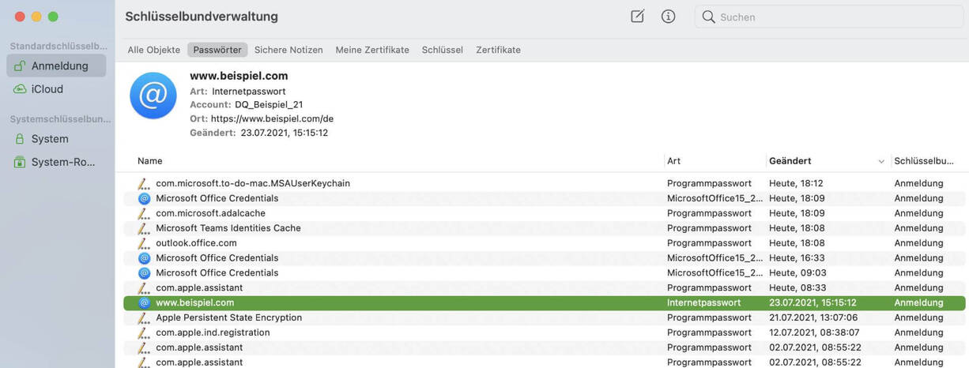Open the info icon in the toolbar
Image resolution: width=969 pixels, height=368 pixels.
(x=668, y=17)
